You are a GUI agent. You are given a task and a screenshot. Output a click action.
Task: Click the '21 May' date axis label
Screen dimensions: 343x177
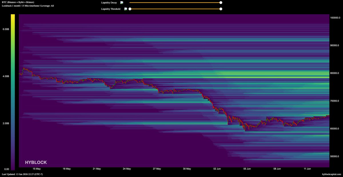97,169
